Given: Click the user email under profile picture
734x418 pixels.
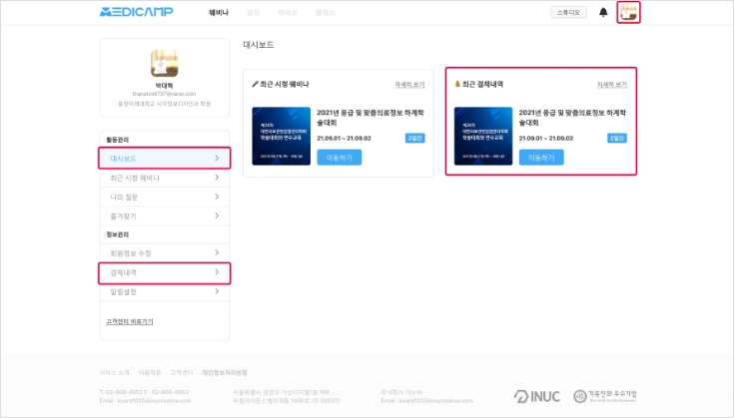Looking at the screenshot, I should pos(165,94).
